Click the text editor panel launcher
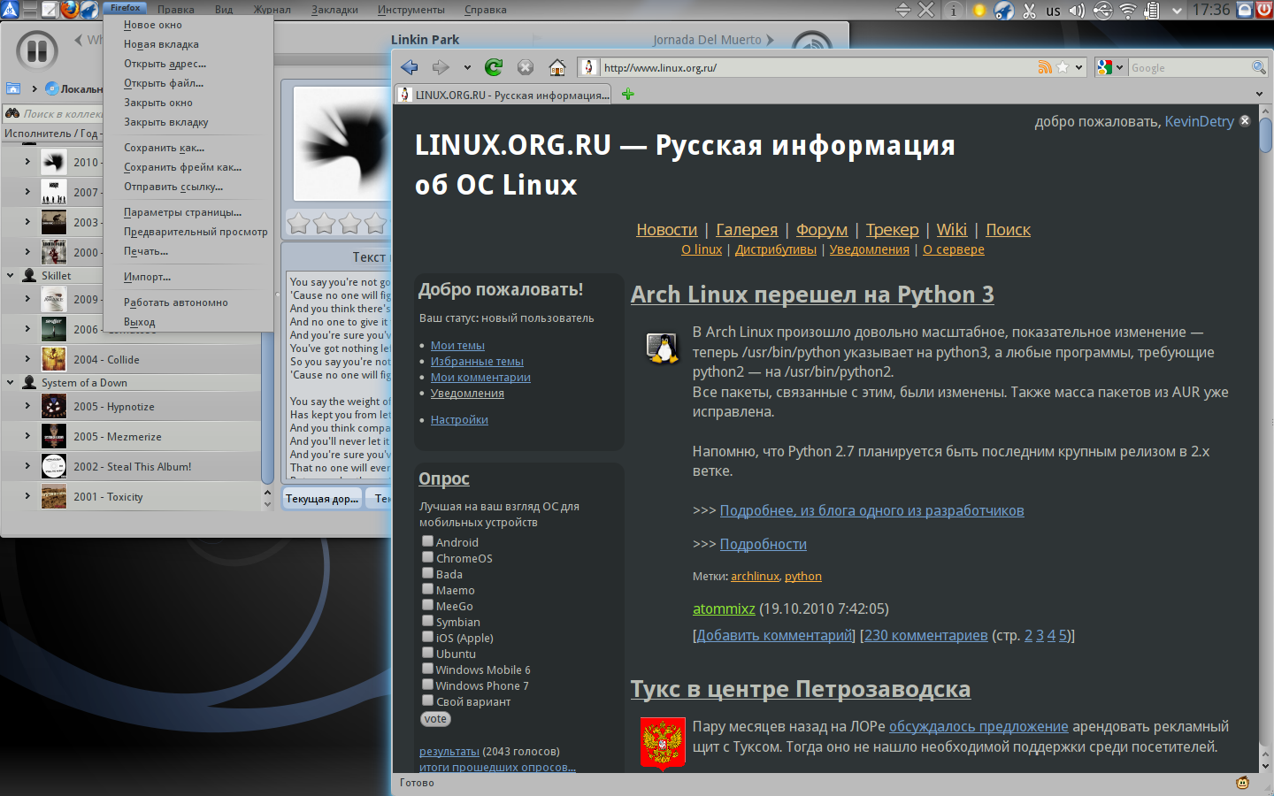Screen dimensions: 1274x796 [x=50, y=10]
